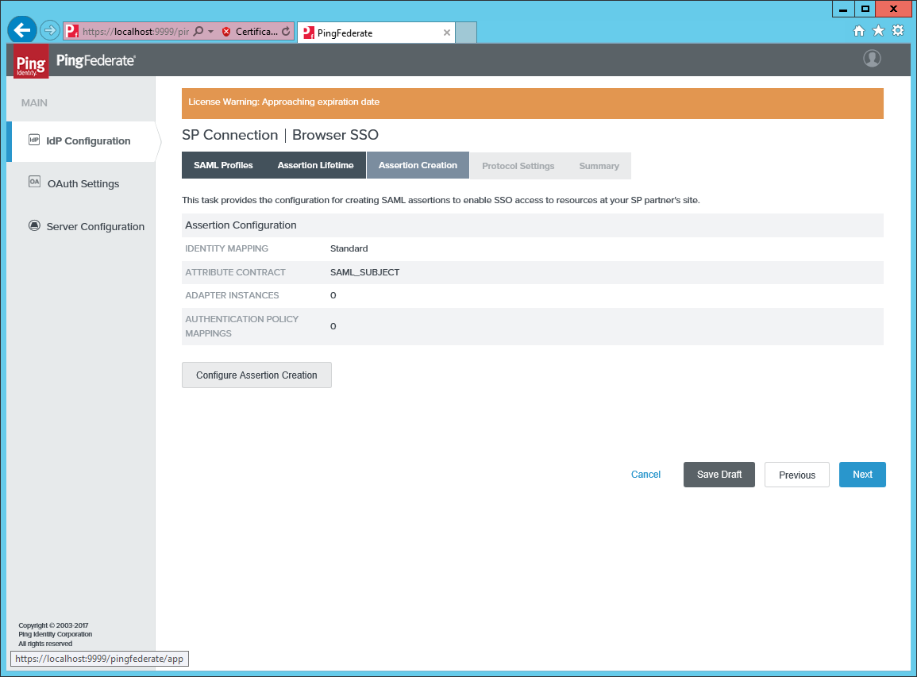Click the browser back arrow button

[x=22, y=30]
